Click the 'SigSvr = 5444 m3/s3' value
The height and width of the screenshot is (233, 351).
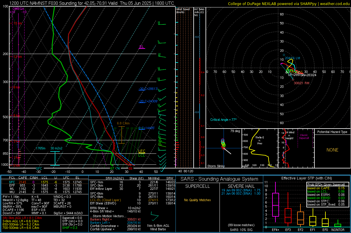pos(68,213)
